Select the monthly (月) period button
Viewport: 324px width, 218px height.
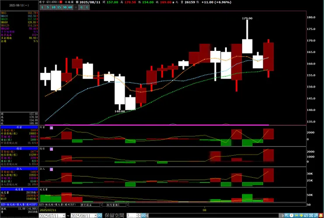pos(87,7)
